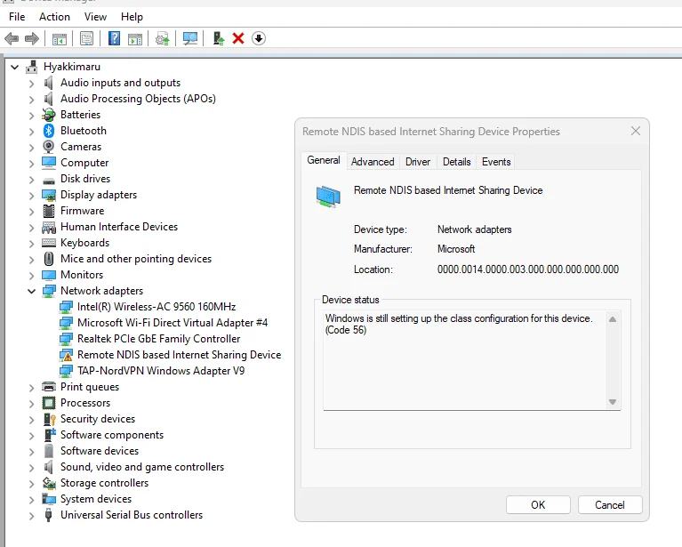The height and width of the screenshot is (547, 682).
Task: Open the File menu
Action: [17, 17]
